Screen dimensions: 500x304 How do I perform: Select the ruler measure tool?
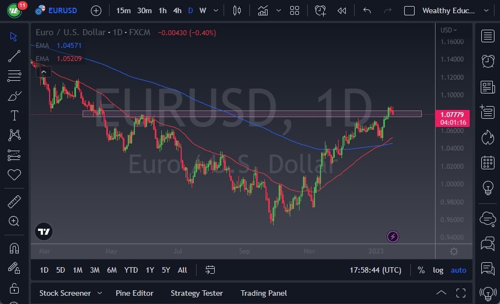pyautogui.click(x=14, y=202)
